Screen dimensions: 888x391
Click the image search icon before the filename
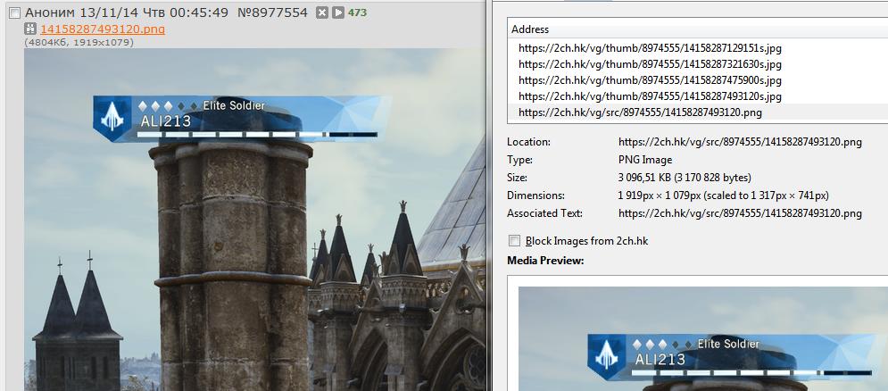(30, 29)
